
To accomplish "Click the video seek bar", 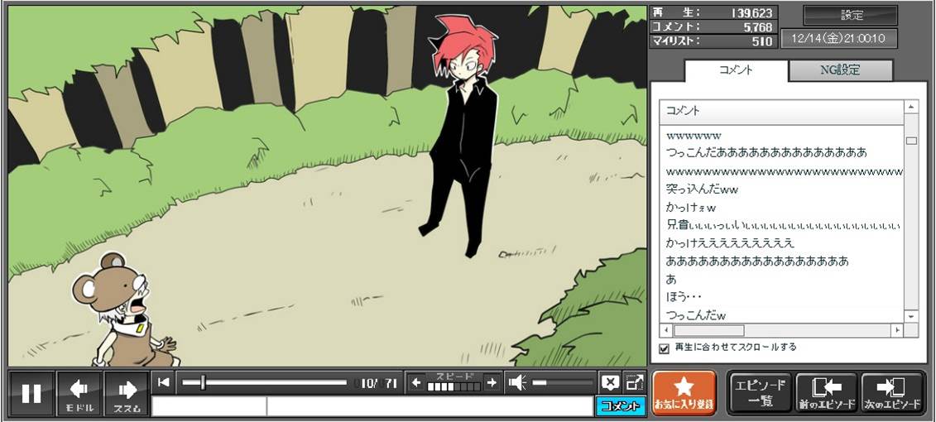I will pos(265,382).
